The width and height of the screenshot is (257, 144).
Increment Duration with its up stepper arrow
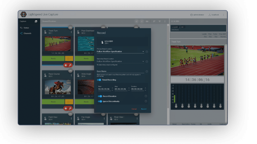click(145, 88)
